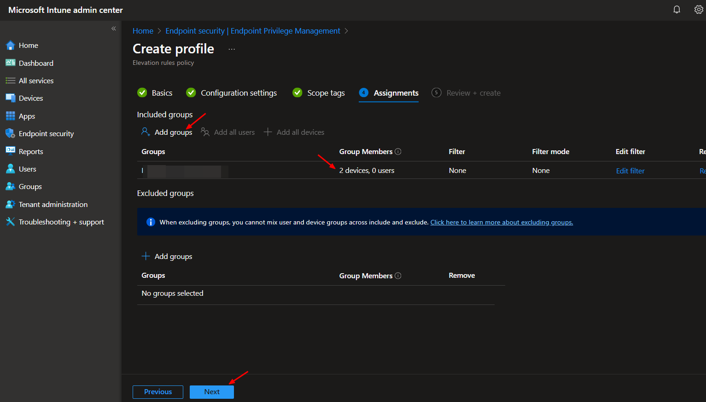The height and width of the screenshot is (402, 706).
Task: Click the Edit filter link
Action: [x=630, y=171]
